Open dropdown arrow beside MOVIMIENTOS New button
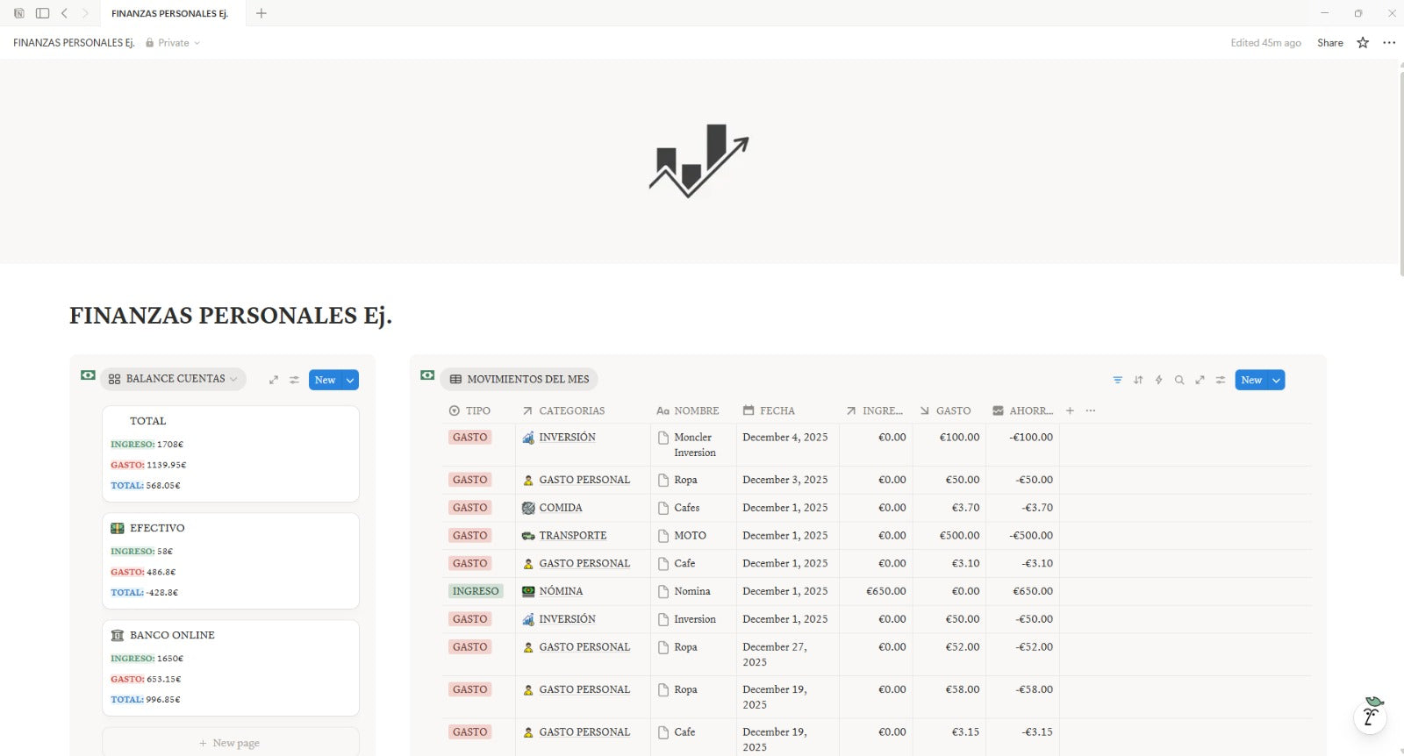Image resolution: width=1404 pixels, height=756 pixels. (x=1277, y=380)
